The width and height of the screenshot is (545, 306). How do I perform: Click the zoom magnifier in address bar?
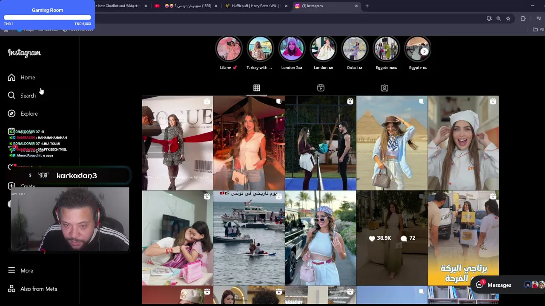coord(499,18)
